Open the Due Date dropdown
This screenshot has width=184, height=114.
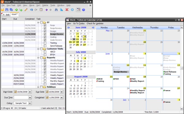coord(62,92)
